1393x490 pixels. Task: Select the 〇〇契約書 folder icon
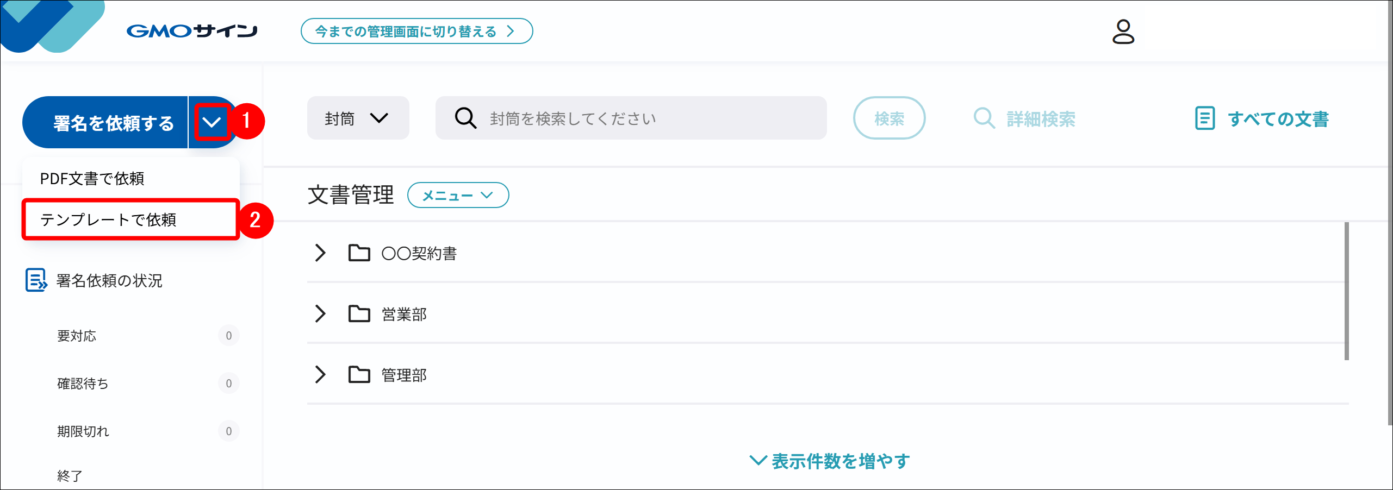pyautogui.click(x=359, y=253)
